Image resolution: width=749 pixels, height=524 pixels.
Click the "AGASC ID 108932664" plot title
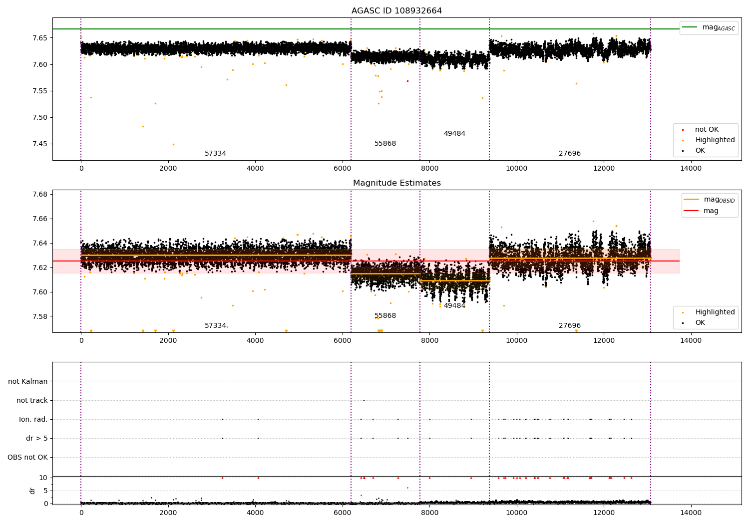pyautogui.click(x=396, y=11)
